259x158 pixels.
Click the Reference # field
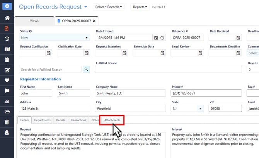click(x=187, y=37)
